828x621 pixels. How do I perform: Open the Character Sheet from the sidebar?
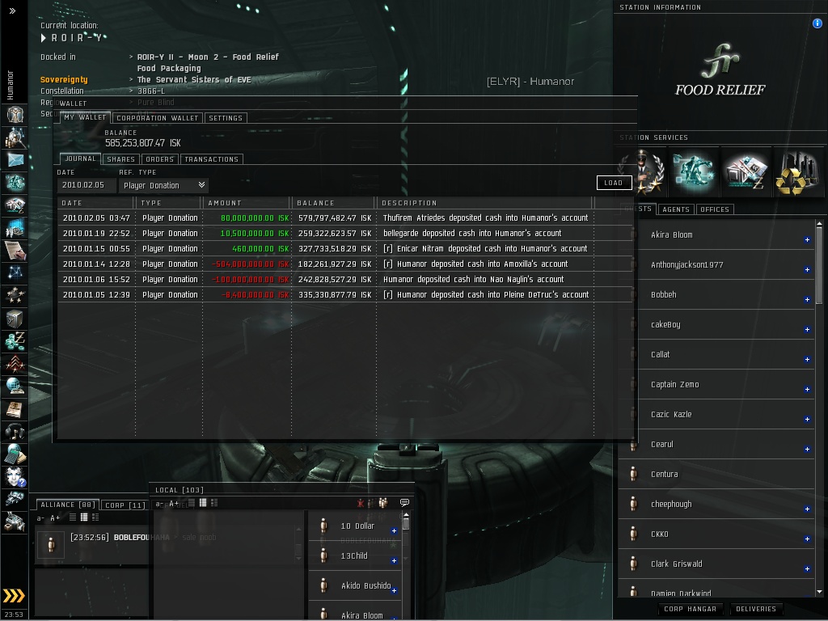[x=15, y=114]
